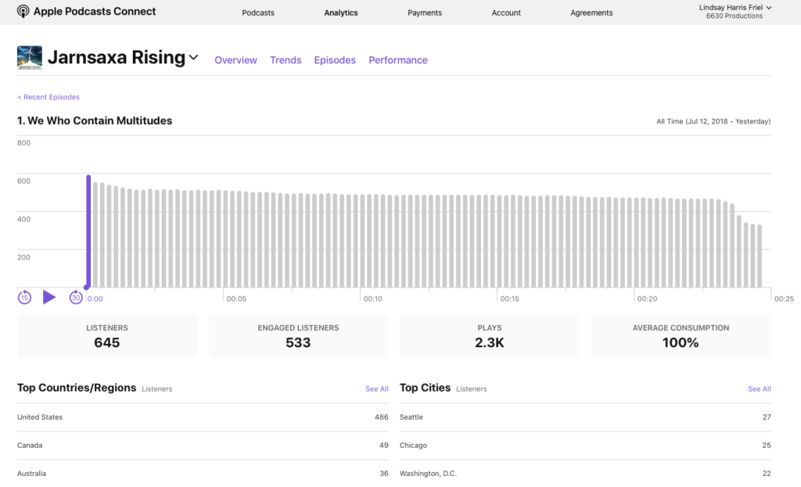This screenshot has height=487, width=801.
Task: Click See All for Top Countries/Regions
Action: (376, 389)
